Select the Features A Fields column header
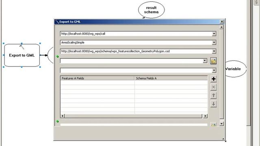The image size is (260, 146). pos(97,78)
